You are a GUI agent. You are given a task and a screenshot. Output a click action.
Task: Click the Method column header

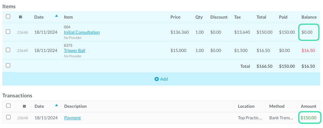click(x=277, y=106)
